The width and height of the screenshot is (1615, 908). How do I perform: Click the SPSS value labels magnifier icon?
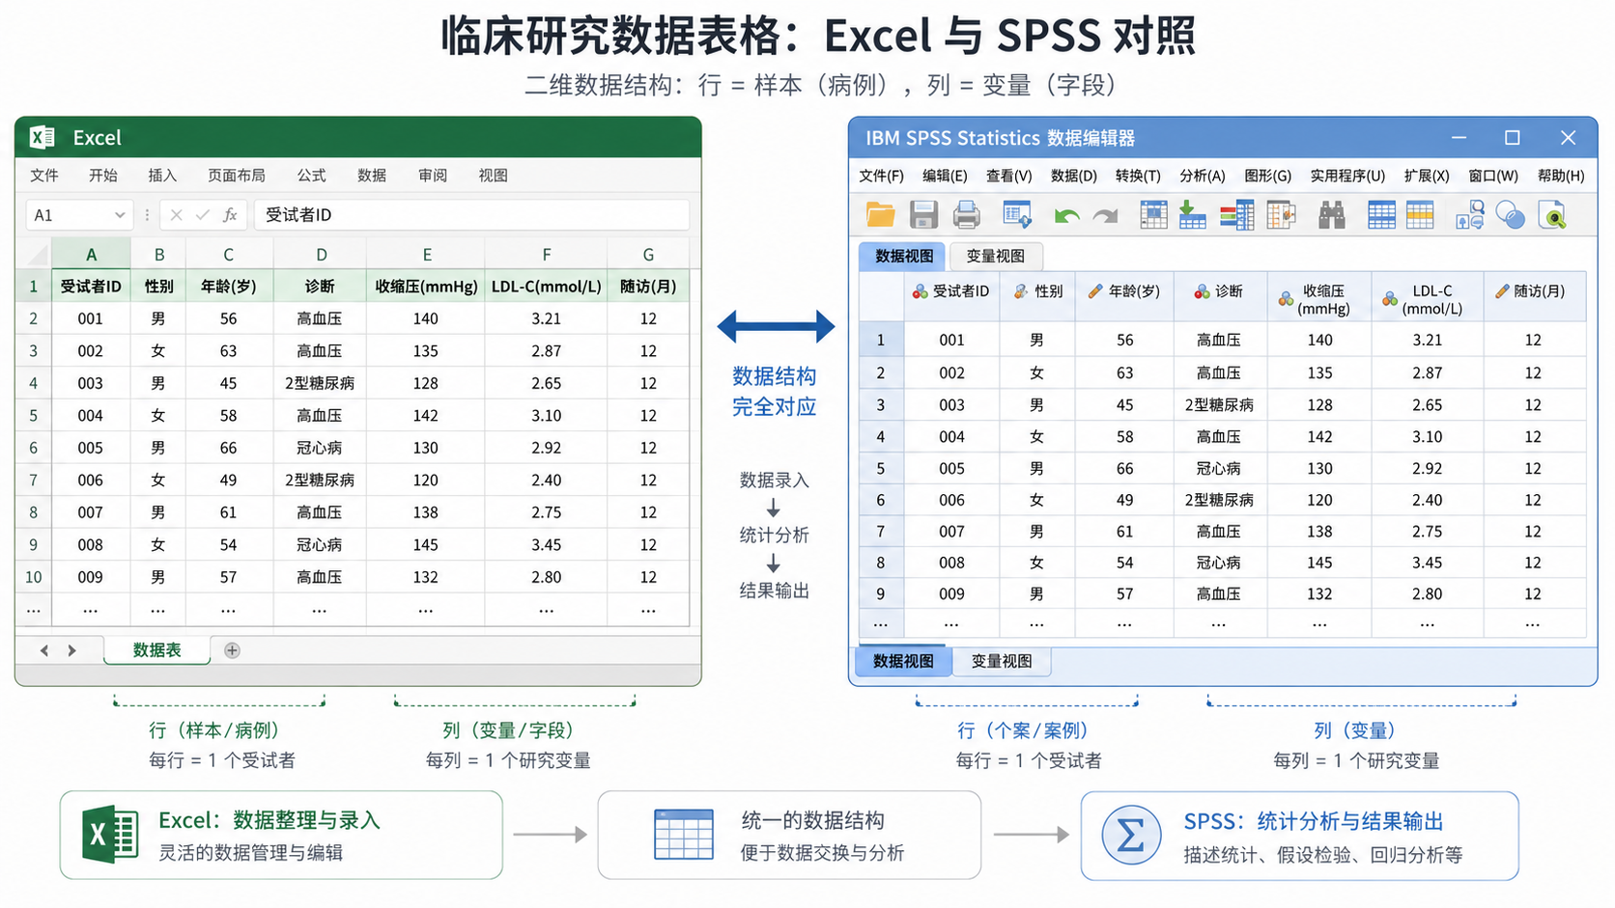coord(1470,215)
